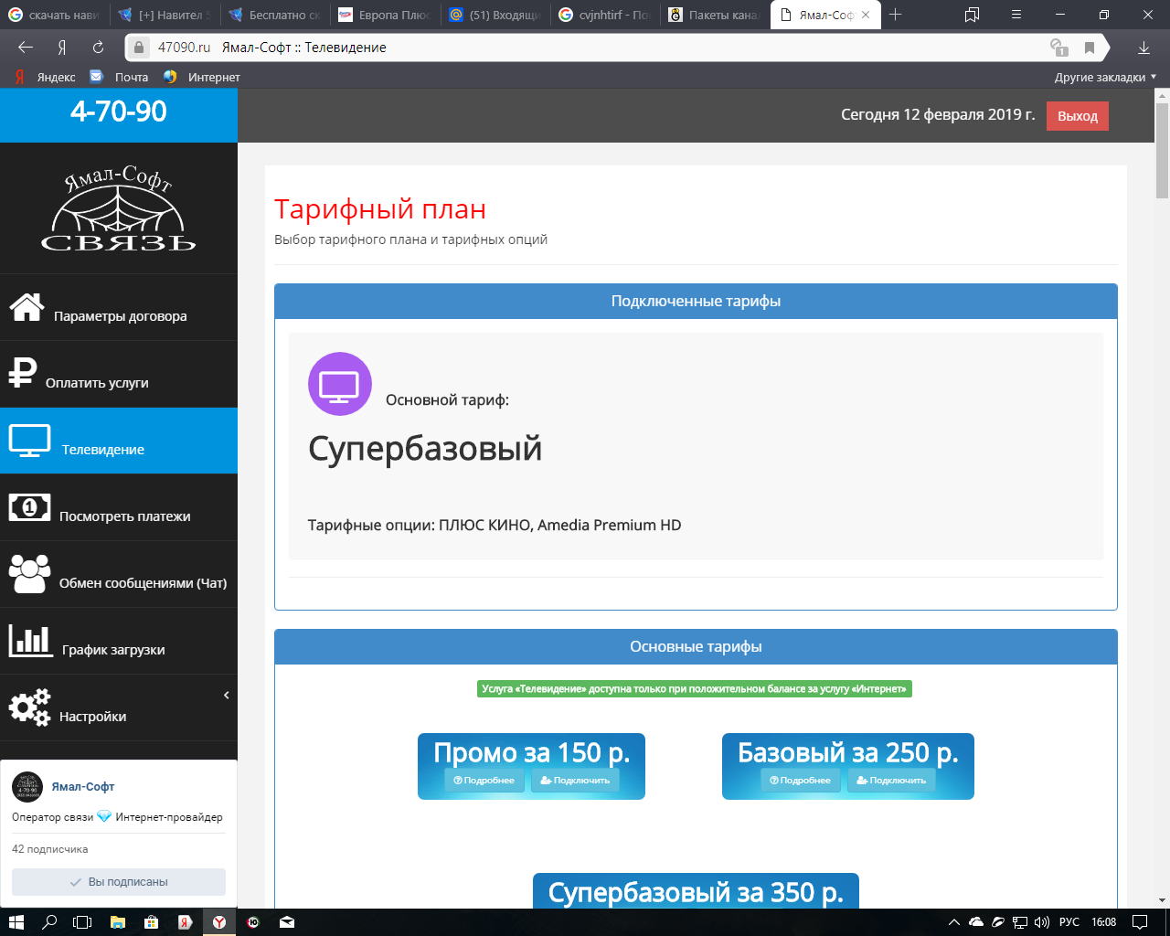
Task: Go back with the browser back arrow
Action: click(x=26, y=48)
